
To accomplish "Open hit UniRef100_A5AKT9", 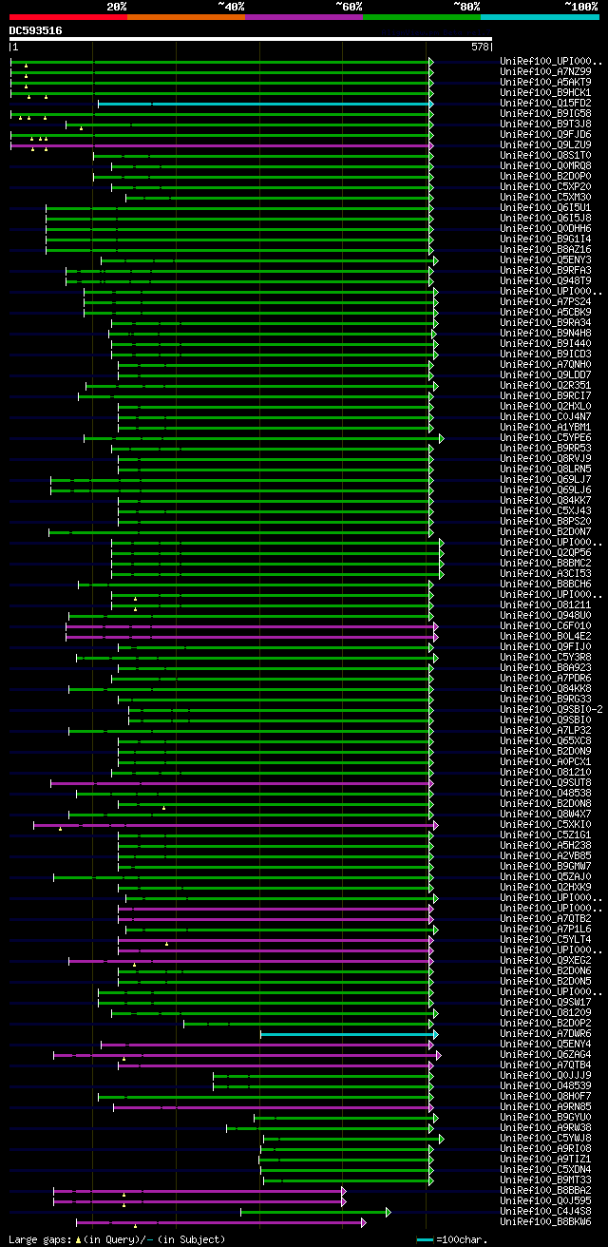I will pos(545,83).
